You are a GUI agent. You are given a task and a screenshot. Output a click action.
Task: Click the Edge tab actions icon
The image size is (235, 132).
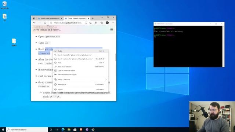34,18
